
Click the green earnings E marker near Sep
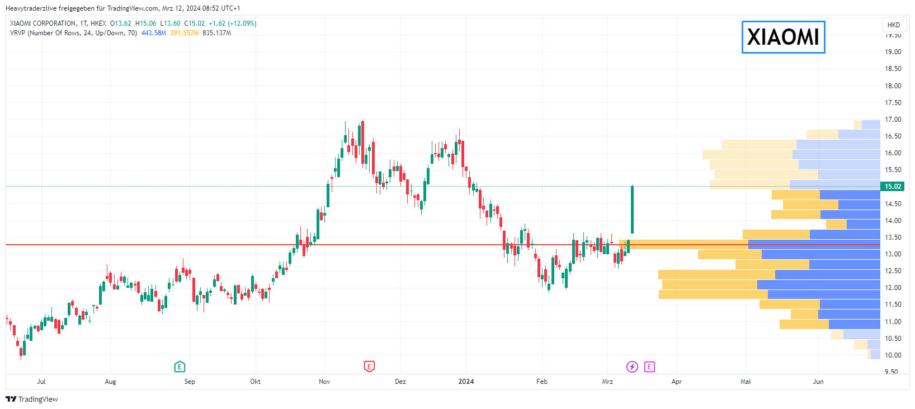(x=180, y=367)
